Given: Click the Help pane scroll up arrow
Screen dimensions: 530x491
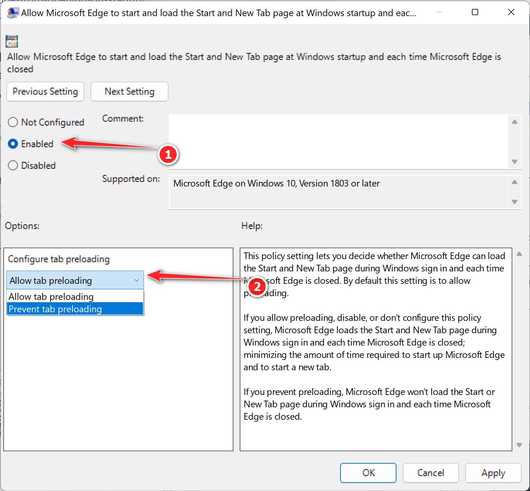Looking at the screenshot, I should (x=519, y=254).
